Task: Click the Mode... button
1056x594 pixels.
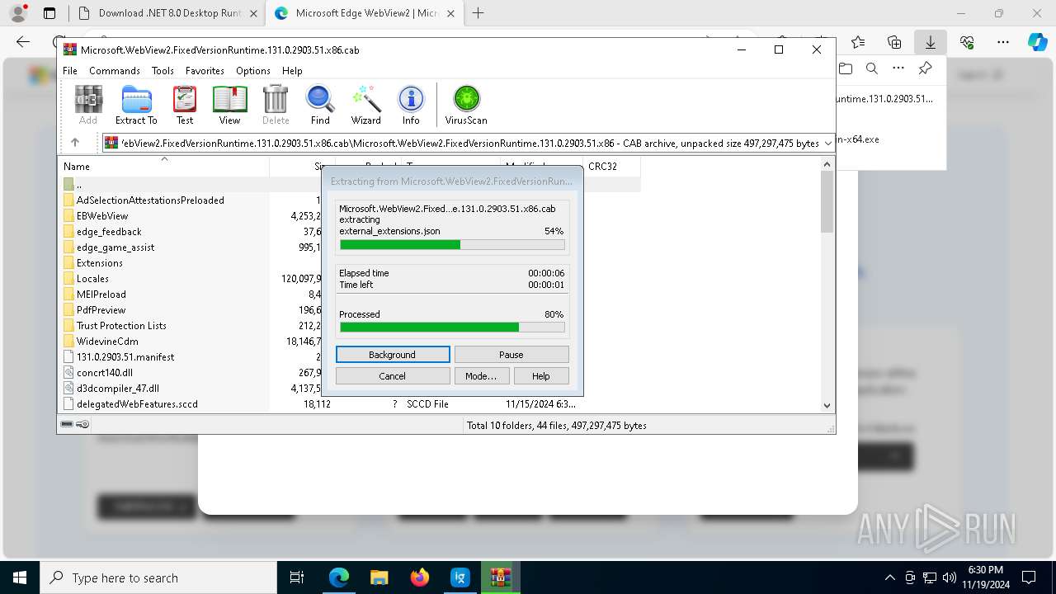Action: pyautogui.click(x=481, y=376)
